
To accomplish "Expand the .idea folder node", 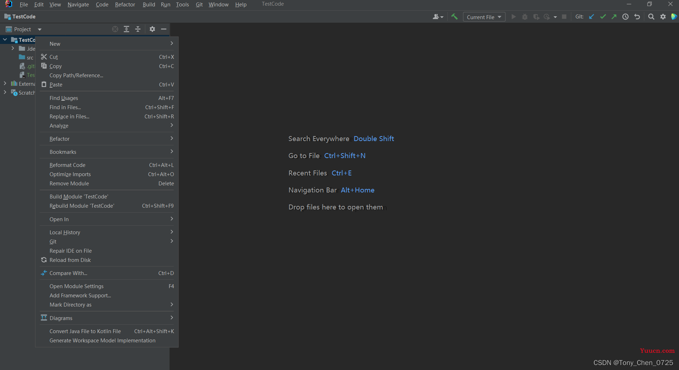I will coord(13,48).
